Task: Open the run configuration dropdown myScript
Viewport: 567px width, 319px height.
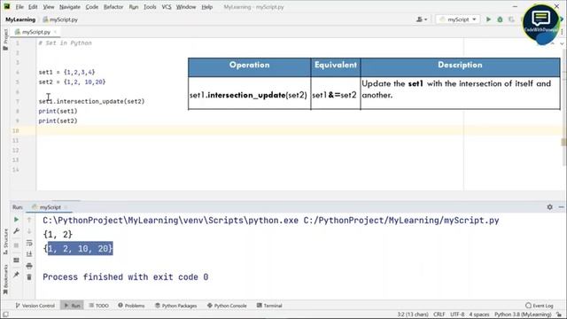Action: point(458,19)
